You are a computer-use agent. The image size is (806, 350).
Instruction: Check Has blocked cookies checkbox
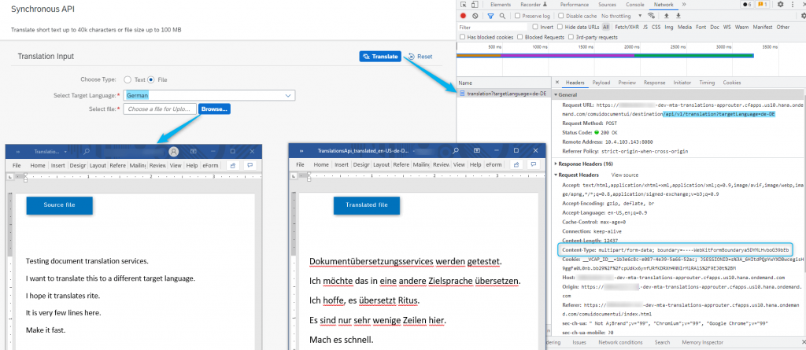pos(463,37)
